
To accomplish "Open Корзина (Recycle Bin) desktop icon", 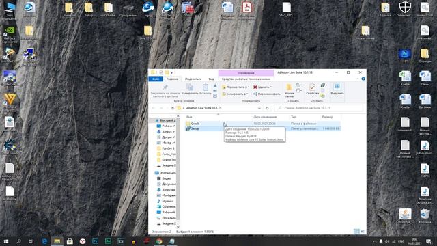I will (425, 216).
